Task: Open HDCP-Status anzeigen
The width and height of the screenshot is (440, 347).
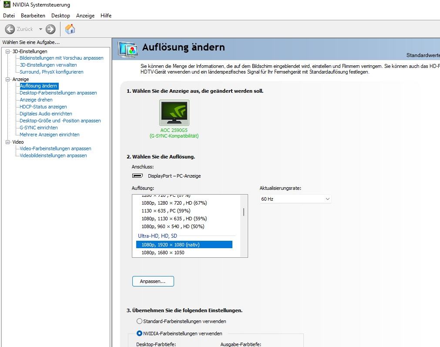Action: coord(43,107)
